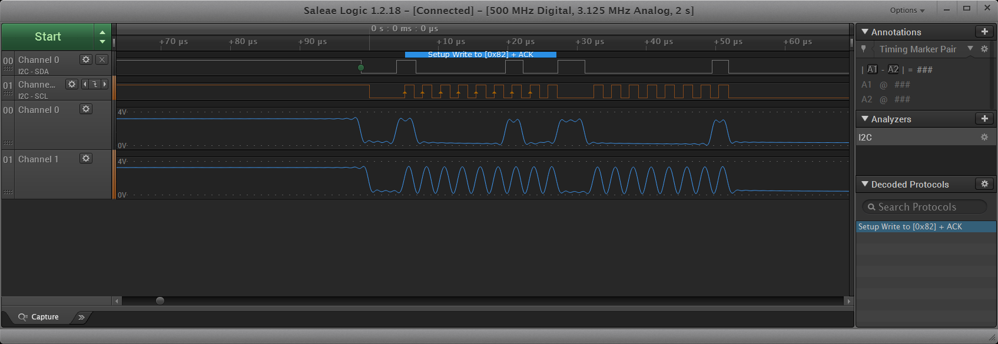
Task: Maximize the Saleae Logic window
Action: (967, 9)
